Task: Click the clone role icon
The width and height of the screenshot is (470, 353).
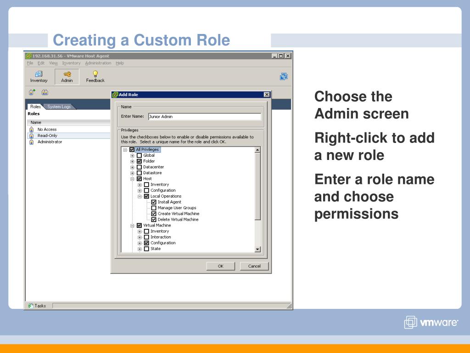Action: [45, 92]
